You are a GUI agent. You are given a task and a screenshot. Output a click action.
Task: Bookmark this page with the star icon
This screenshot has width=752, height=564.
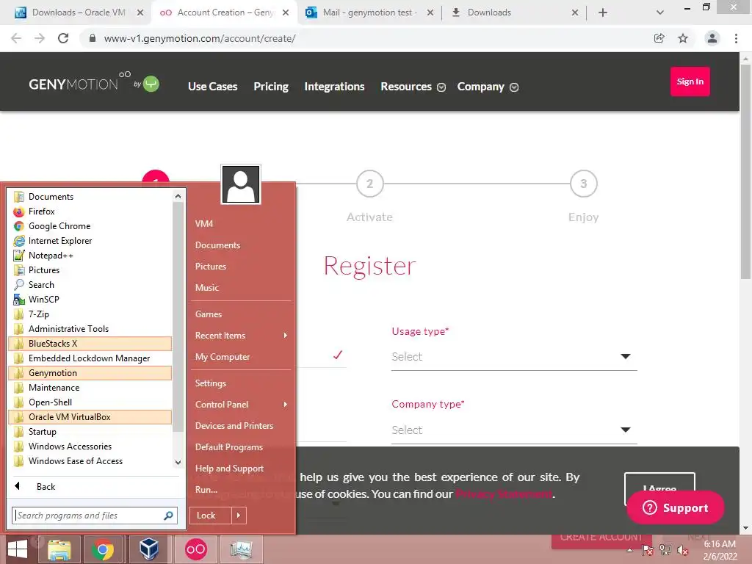(683, 38)
